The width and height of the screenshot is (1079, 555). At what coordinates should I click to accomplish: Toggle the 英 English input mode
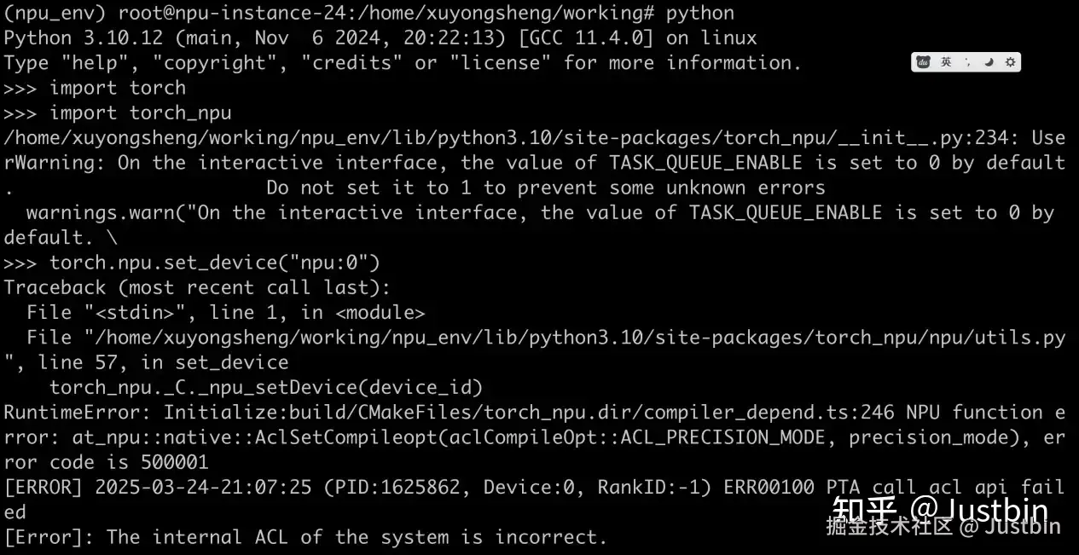(x=946, y=62)
